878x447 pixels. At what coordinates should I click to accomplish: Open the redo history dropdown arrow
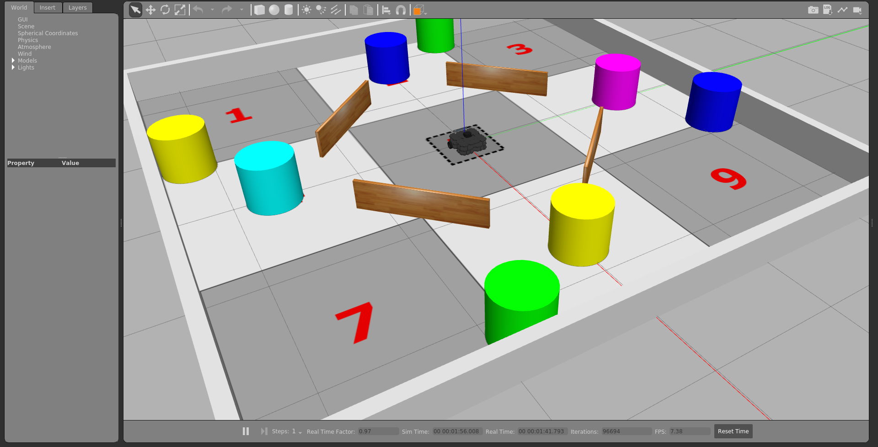tap(241, 10)
